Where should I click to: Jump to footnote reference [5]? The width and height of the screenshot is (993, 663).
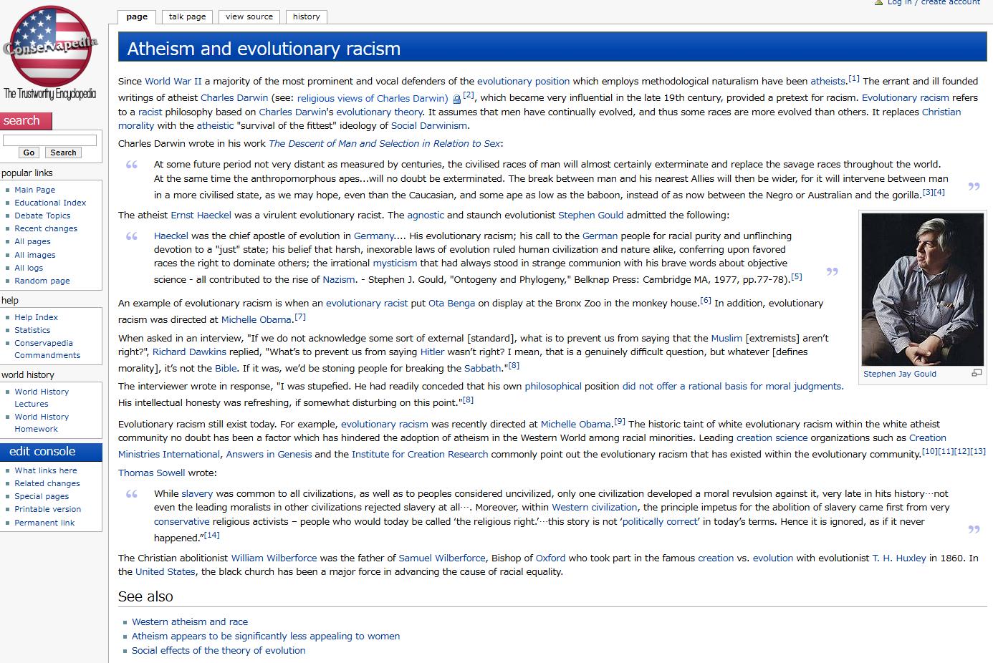[796, 277]
